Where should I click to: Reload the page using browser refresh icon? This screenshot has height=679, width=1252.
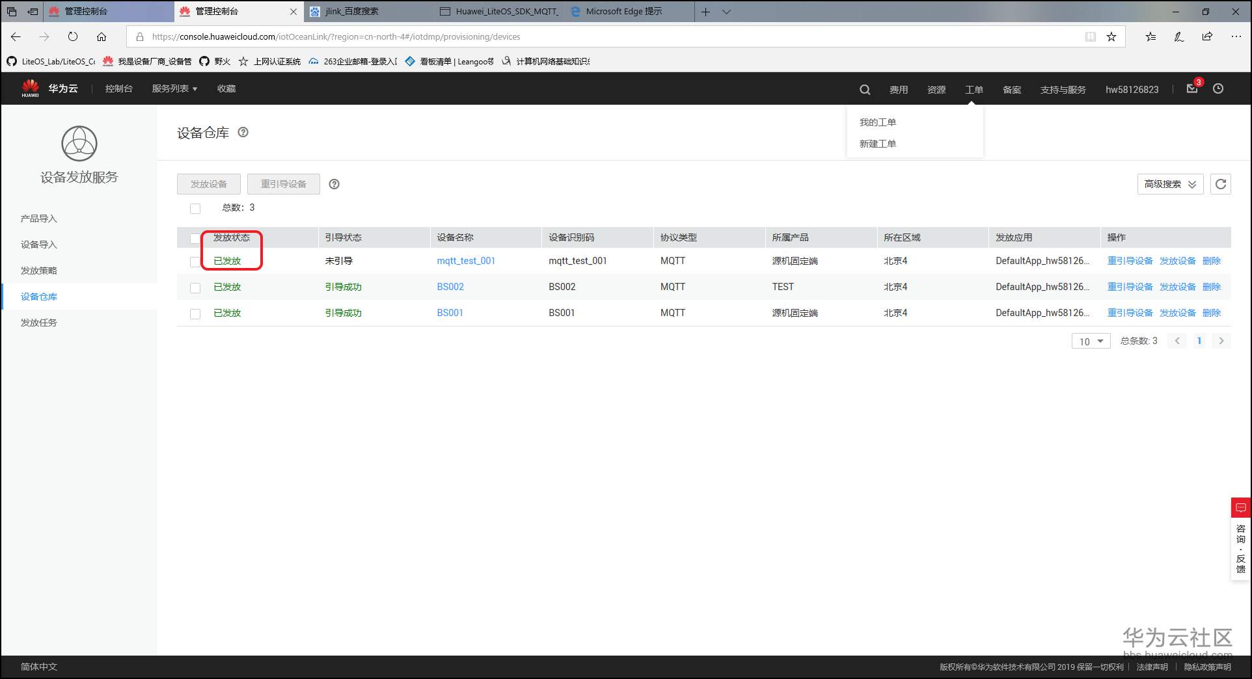point(73,36)
